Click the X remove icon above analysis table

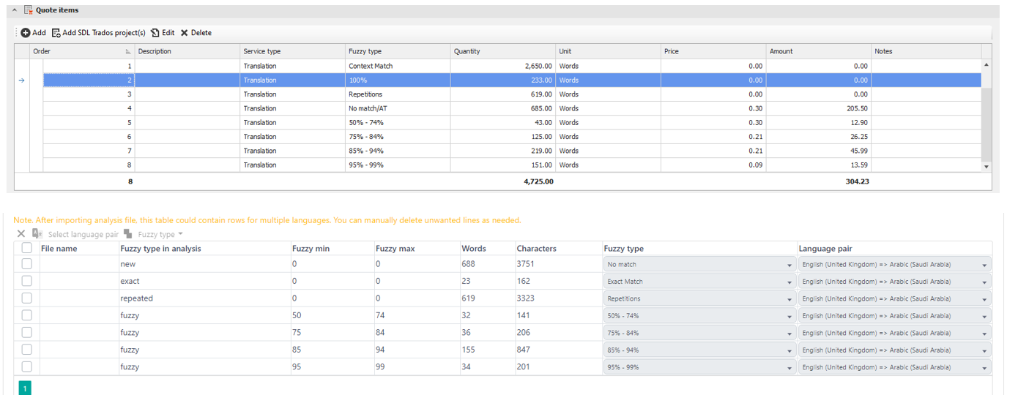click(21, 234)
